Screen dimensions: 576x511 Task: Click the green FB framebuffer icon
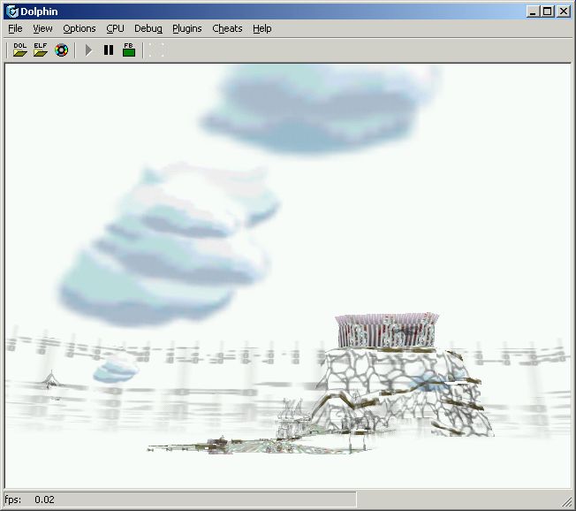pyautogui.click(x=129, y=50)
